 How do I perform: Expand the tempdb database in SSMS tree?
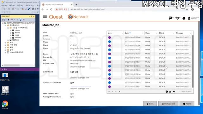click(x=10, y=38)
